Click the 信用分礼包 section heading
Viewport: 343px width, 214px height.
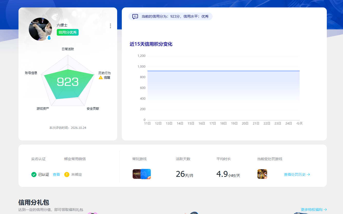tap(34, 202)
